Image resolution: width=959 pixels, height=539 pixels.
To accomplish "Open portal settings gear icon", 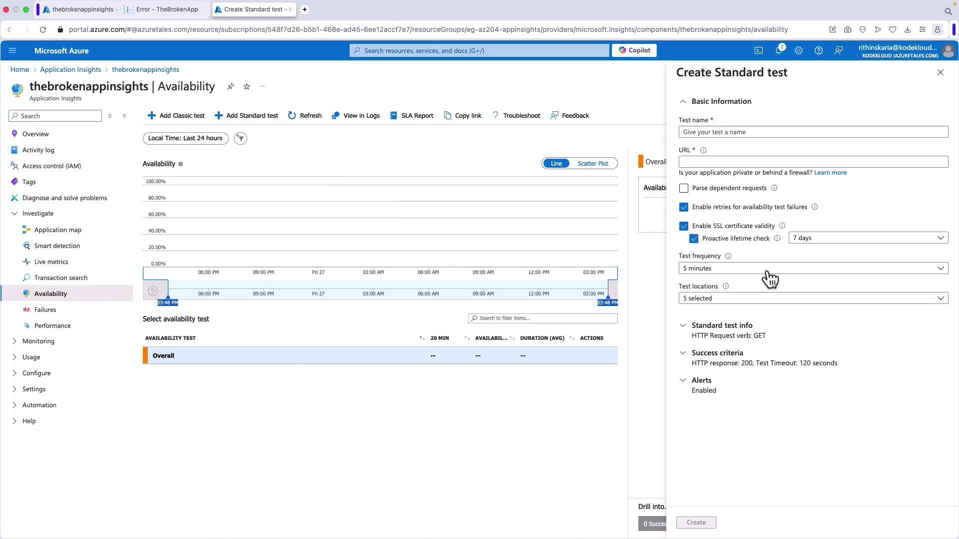I will [x=798, y=50].
